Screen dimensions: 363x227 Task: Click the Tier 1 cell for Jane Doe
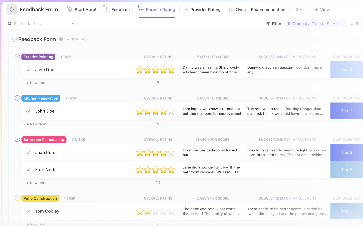[346, 70]
